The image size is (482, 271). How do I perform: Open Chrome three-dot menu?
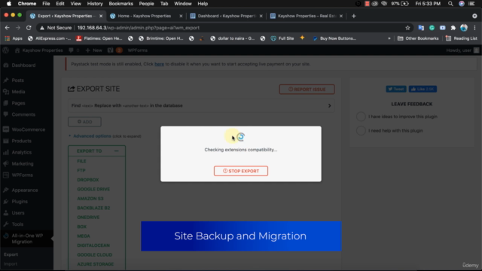point(474,28)
